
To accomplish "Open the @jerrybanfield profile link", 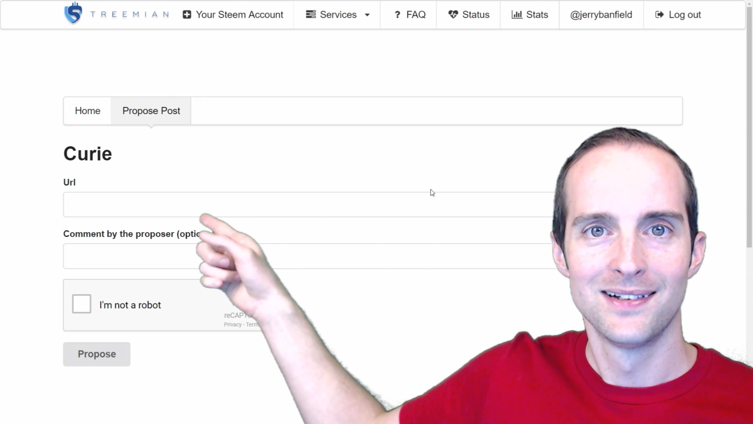I will coord(601,15).
